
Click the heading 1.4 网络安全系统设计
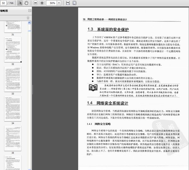108,103
